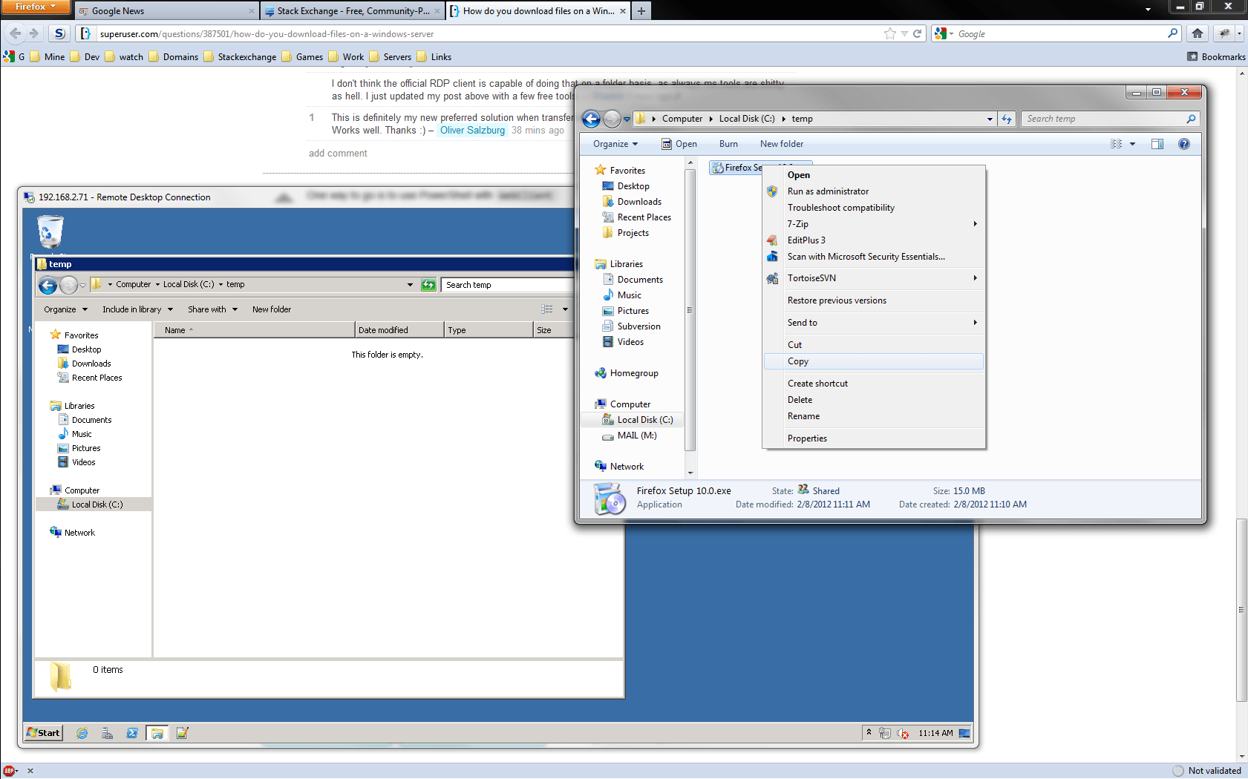Sort by the Name column header
1248x779 pixels.
pyautogui.click(x=254, y=330)
